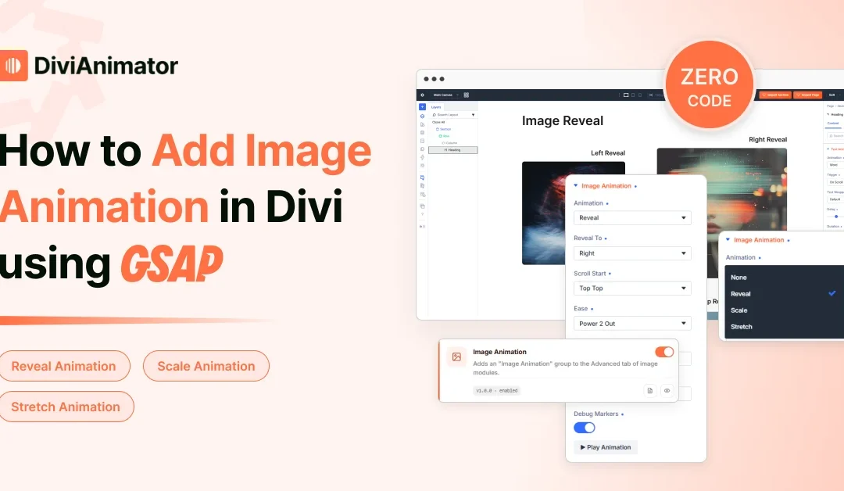Click the Stretch Animation pill
Viewport: 844px width, 491px height.
coord(66,407)
